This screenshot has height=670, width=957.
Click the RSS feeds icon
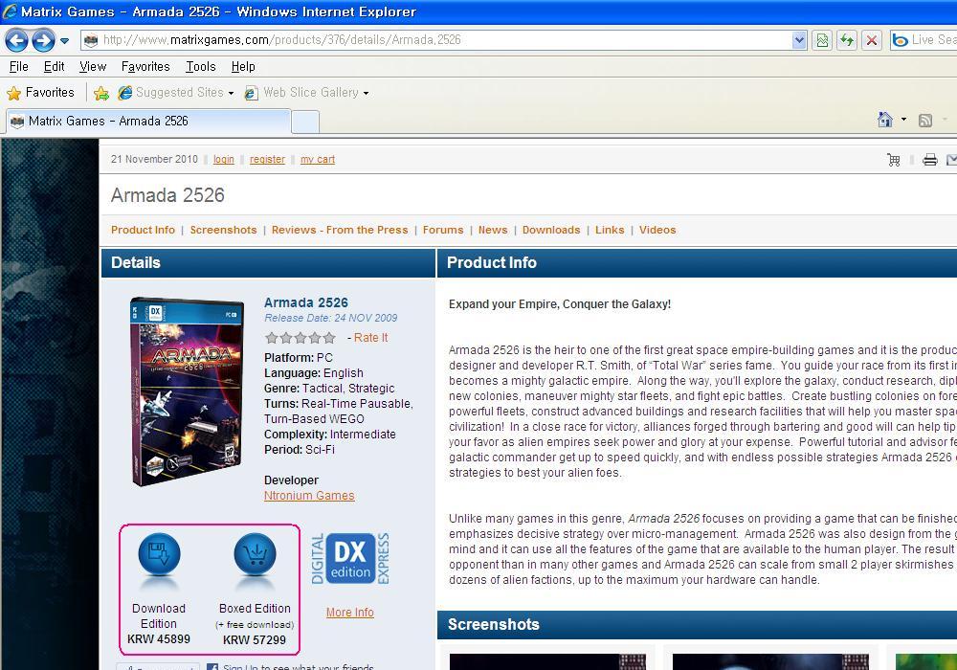point(925,121)
